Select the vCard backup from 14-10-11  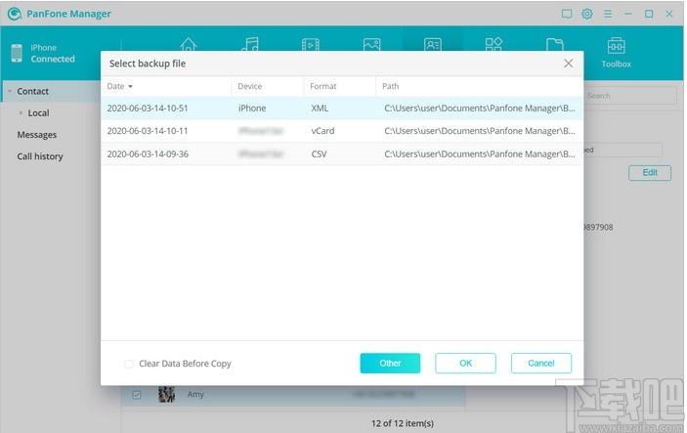coord(342,131)
